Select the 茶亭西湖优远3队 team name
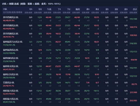 pyautogui.click(x=11, y=34)
